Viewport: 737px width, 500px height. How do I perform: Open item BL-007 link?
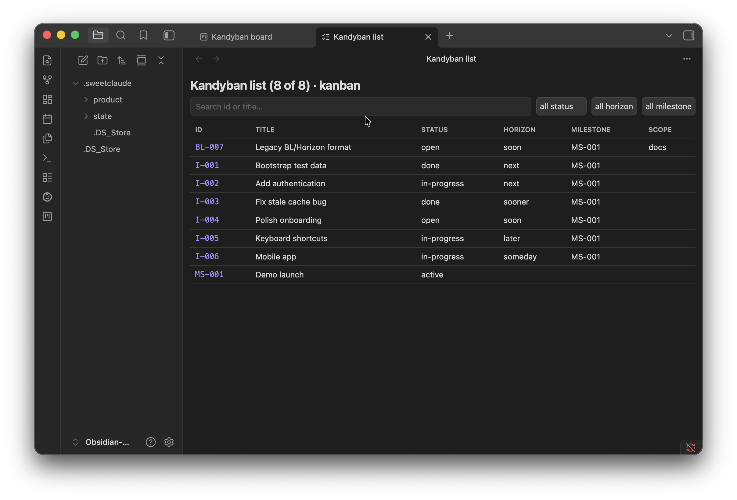(x=209, y=147)
